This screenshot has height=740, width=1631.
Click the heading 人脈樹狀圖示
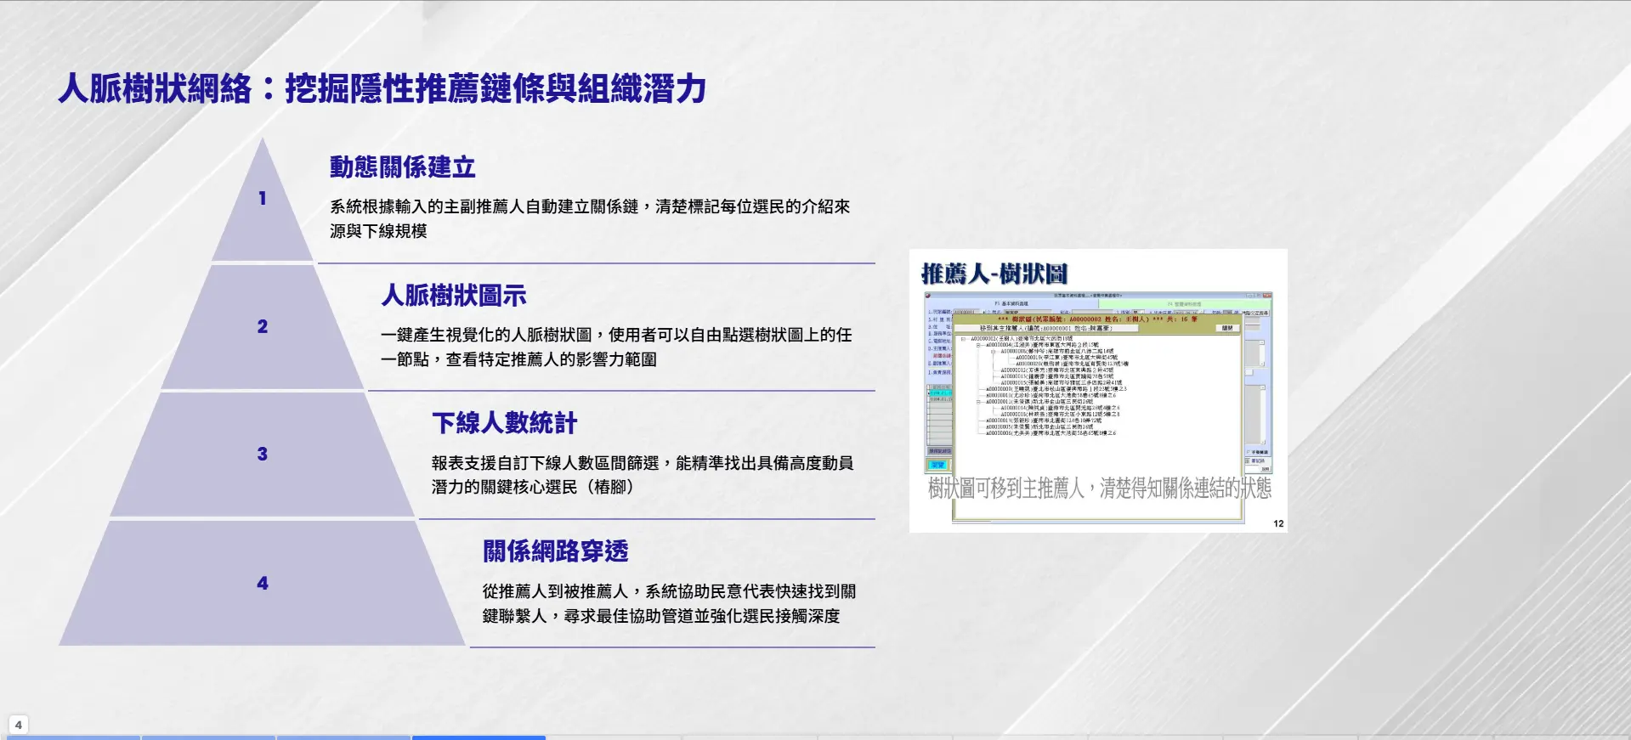coord(454,296)
